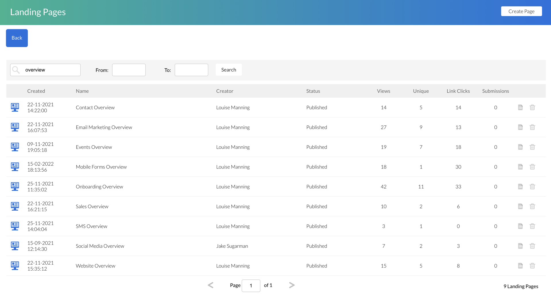
Task: Click document icon for Social Media Overview
Action: pyautogui.click(x=520, y=246)
